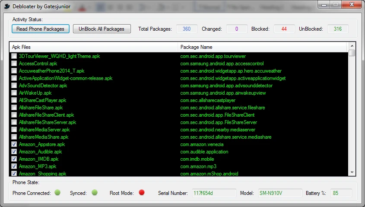Click the scrollbar up arrow

[x=352, y=45]
